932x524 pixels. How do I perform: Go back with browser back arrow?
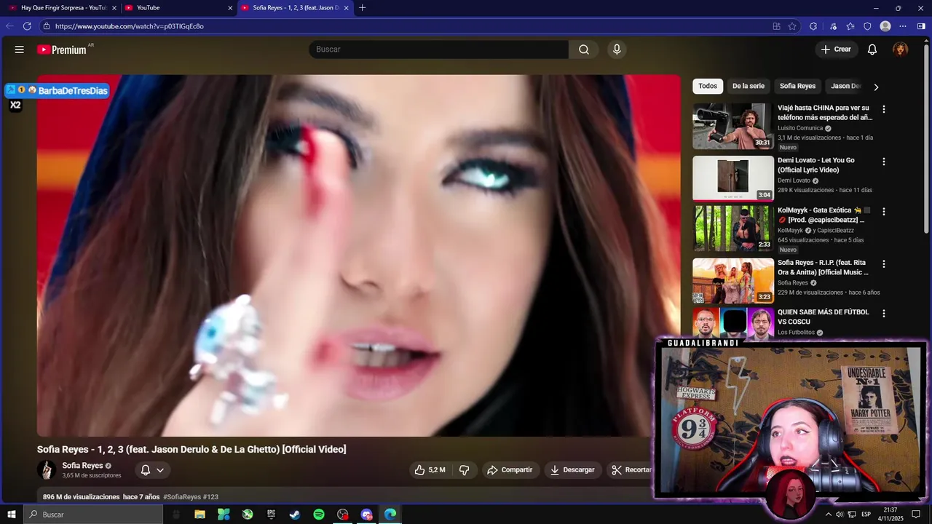pos(9,26)
